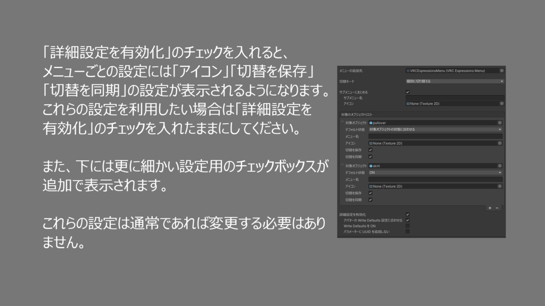
Task: Click the サブメニュー名 input field
Action: 453,98
